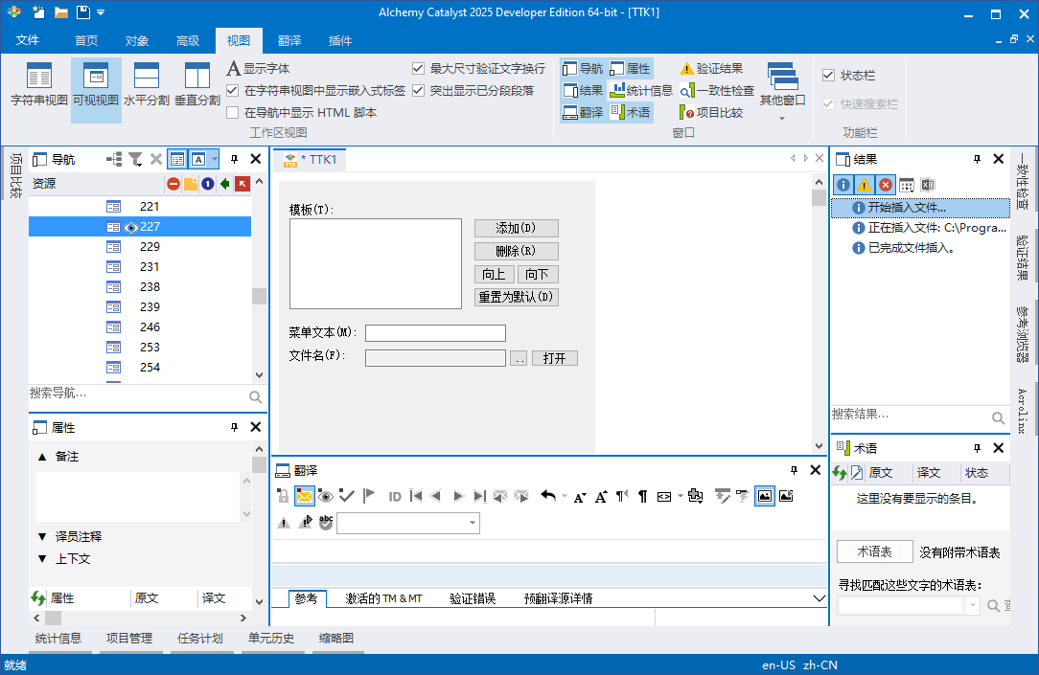
Task: Uncheck the 状态栏 checkbox
Action: [828, 76]
